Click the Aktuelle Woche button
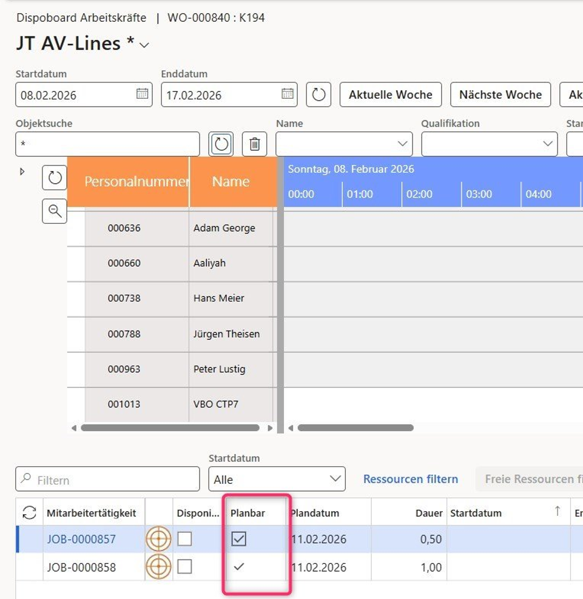Viewport: 583px width, 599px height. coord(390,95)
